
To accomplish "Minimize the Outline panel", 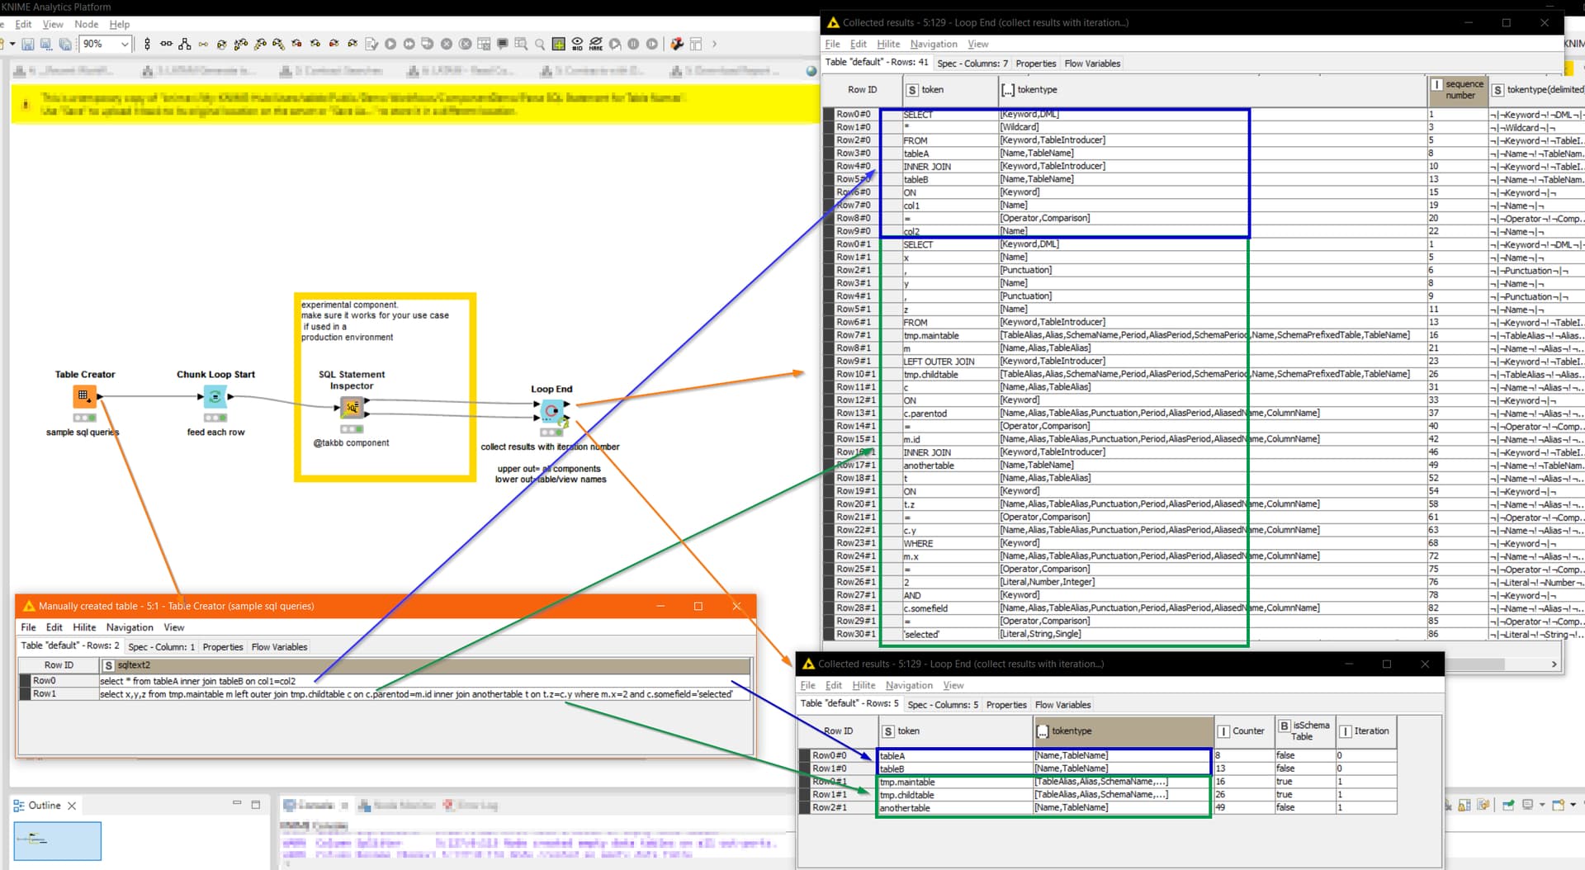I will [x=237, y=803].
